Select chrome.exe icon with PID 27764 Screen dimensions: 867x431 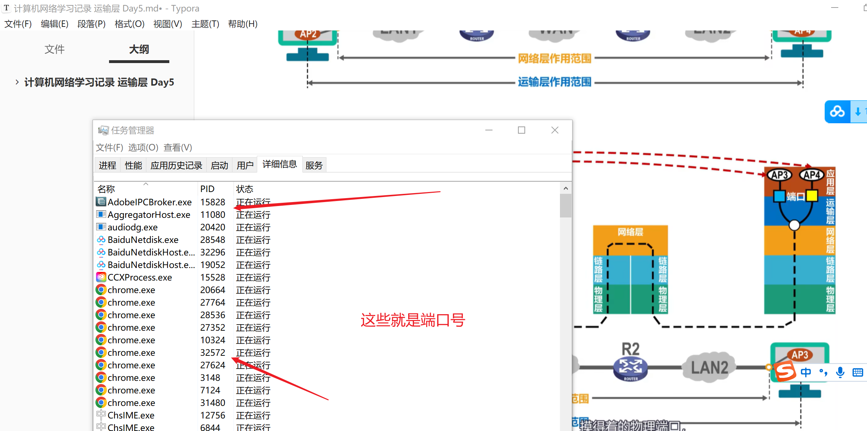tap(101, 302)
